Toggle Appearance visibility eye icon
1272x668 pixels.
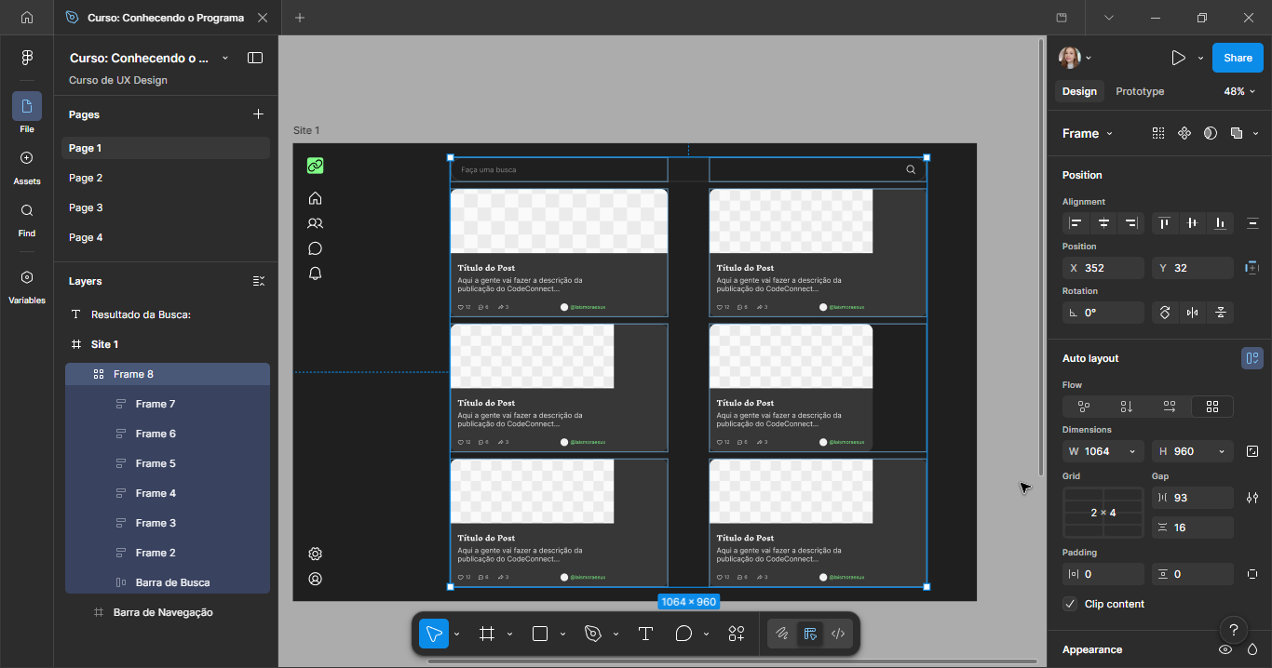1226,649
